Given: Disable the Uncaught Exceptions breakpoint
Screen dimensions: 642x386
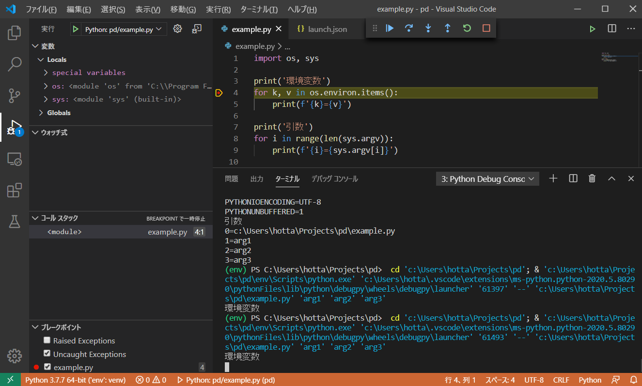Looking at the screenshot, I should tap(47, 354).
